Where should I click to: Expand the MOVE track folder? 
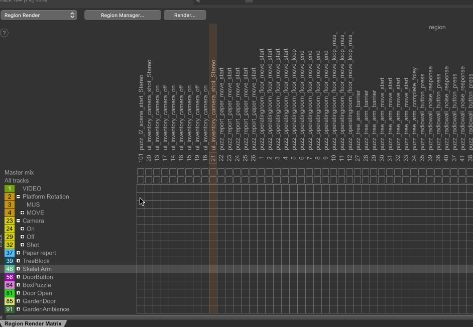(x=22, y=212)
